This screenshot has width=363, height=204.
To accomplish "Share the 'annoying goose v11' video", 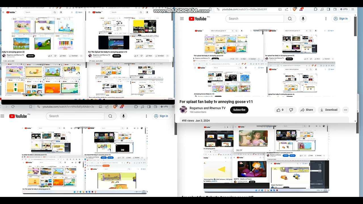I will 307,110.
